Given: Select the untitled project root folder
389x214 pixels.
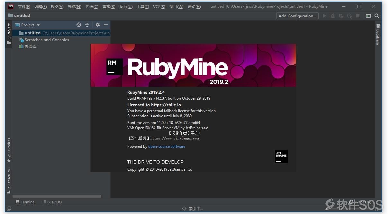Looking at the screenshot, I should [61, 33].
